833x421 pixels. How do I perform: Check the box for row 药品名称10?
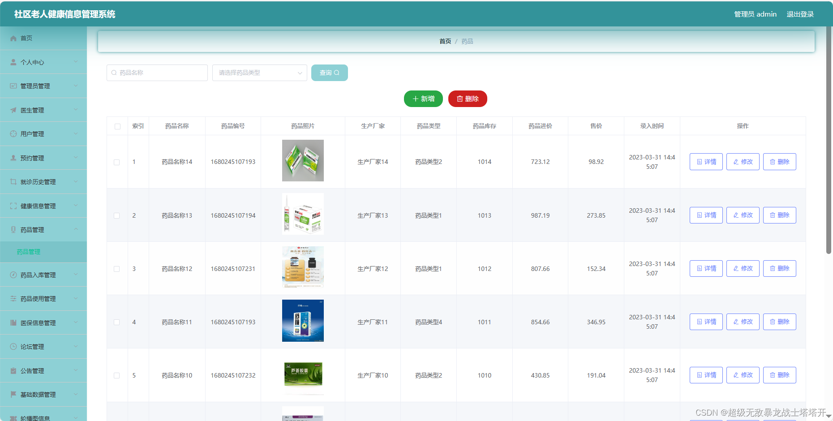click(x=117, y=375)
